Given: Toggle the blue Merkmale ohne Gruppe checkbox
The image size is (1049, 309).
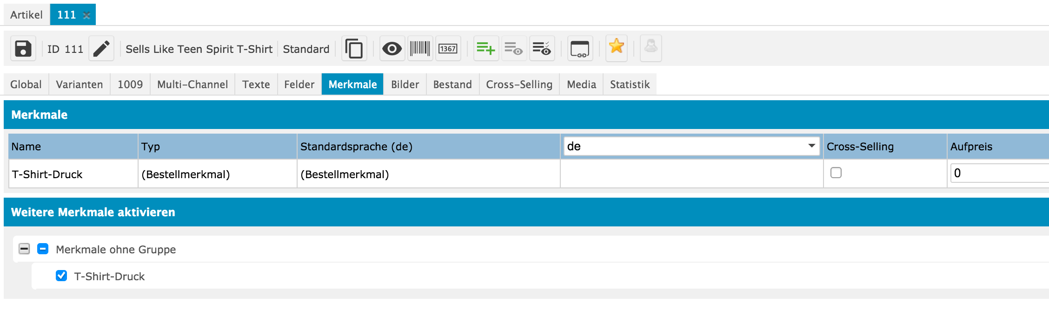Looking at the screenshot, I should tap(43, 249).
